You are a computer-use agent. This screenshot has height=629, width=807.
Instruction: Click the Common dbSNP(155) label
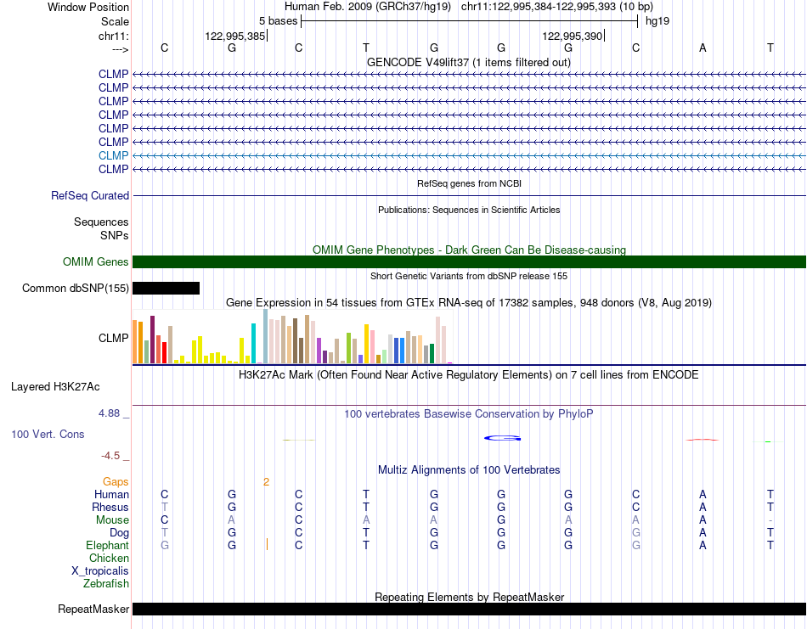point(75,288)
